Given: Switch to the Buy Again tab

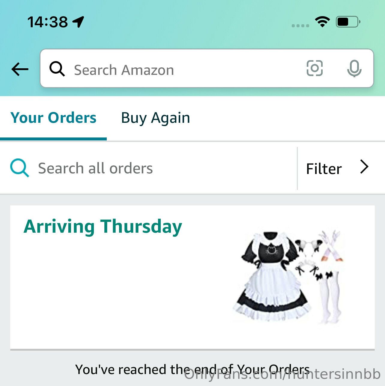Looking at the screenshot, I should click(155, 118).
